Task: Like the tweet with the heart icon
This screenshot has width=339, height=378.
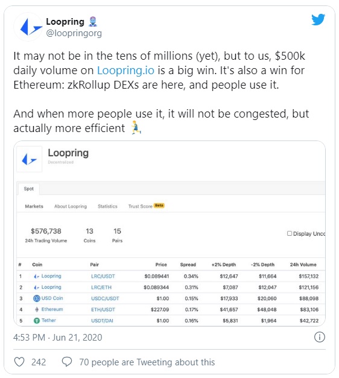Action: coord(19,362)
